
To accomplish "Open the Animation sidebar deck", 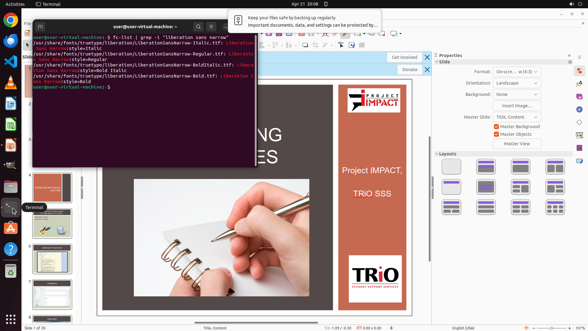I will pos(579,148).
